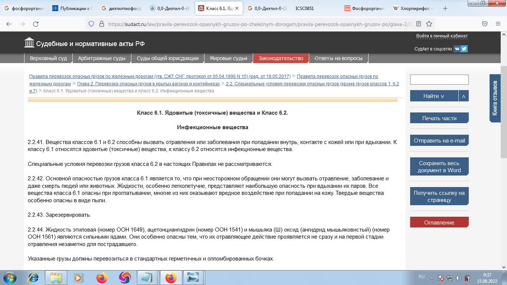Open Internet Explorer from the taskbar
The height and width of the screenshot is (285, 507).
pyautogui.click(x=33, y=278)
